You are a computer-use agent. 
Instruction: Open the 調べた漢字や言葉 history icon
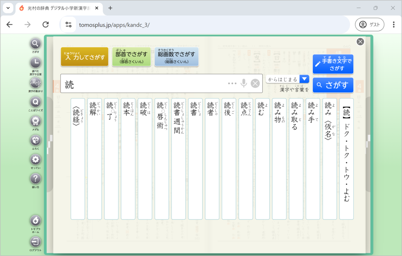(x=35, y=62)
